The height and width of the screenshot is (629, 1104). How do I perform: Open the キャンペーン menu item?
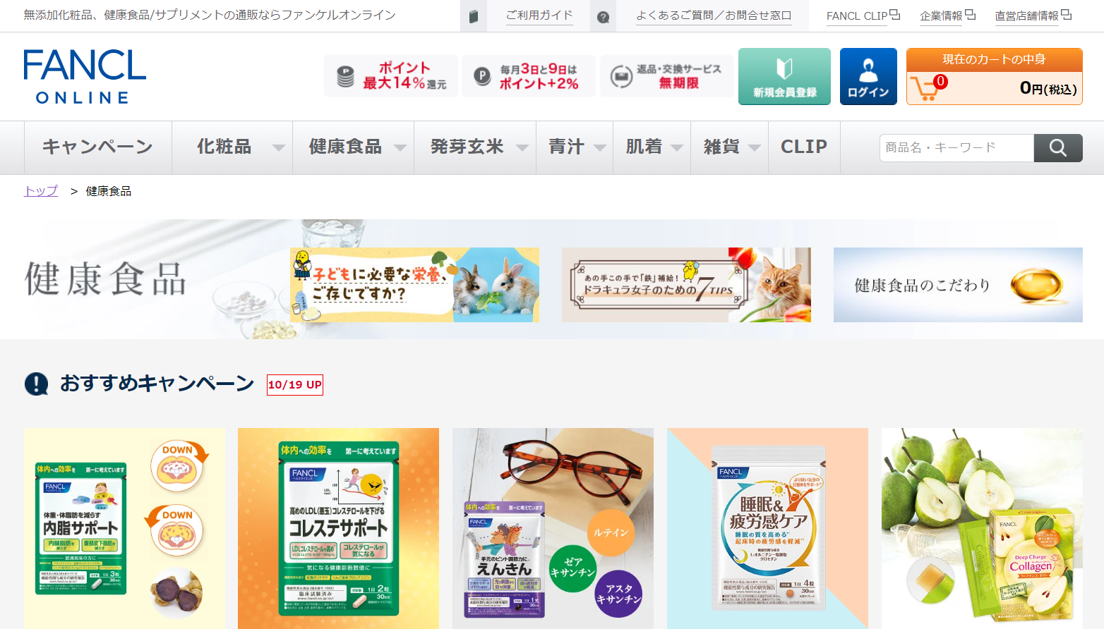98,147
